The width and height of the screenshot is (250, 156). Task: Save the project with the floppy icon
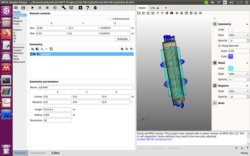(23, 8)
